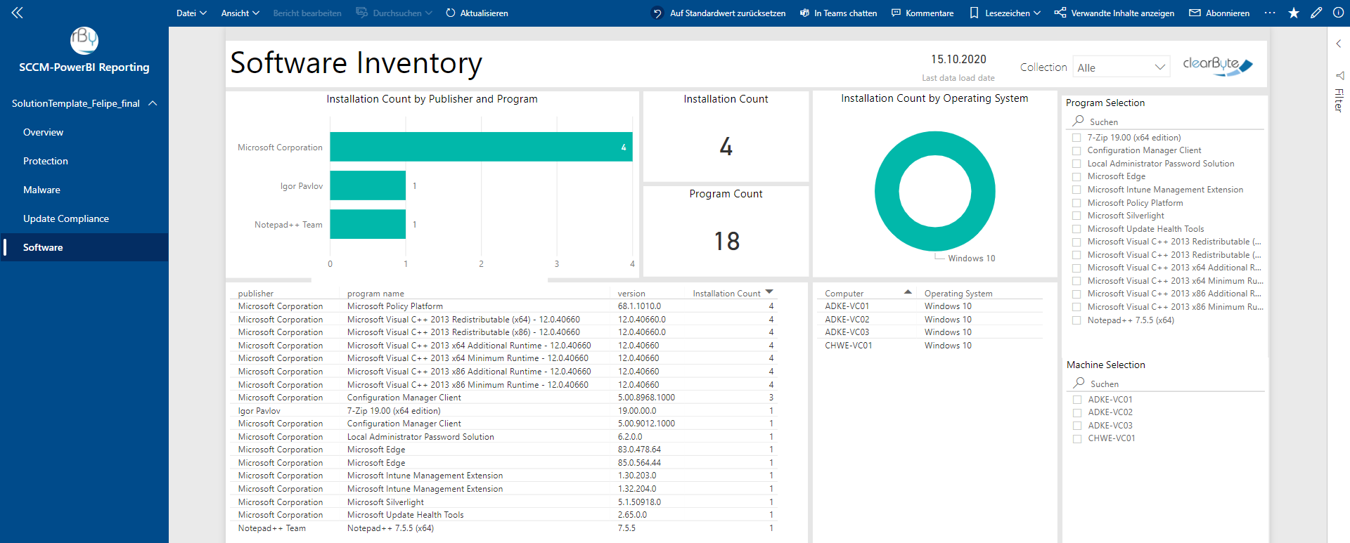The height and width of the screenshot is (543, 1350).
Task: Check Local Administrator Password Solution box
Action: point(1076,164)
